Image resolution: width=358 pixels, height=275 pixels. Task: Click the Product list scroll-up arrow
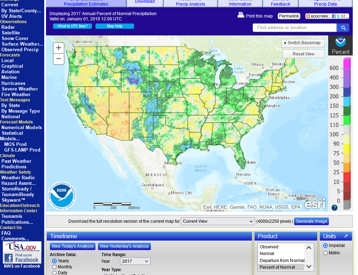click(x=309, y=248)
